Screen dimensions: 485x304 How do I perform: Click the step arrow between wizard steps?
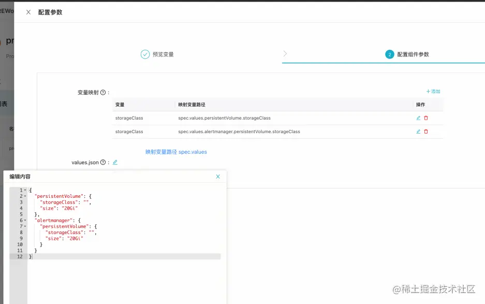285,53
